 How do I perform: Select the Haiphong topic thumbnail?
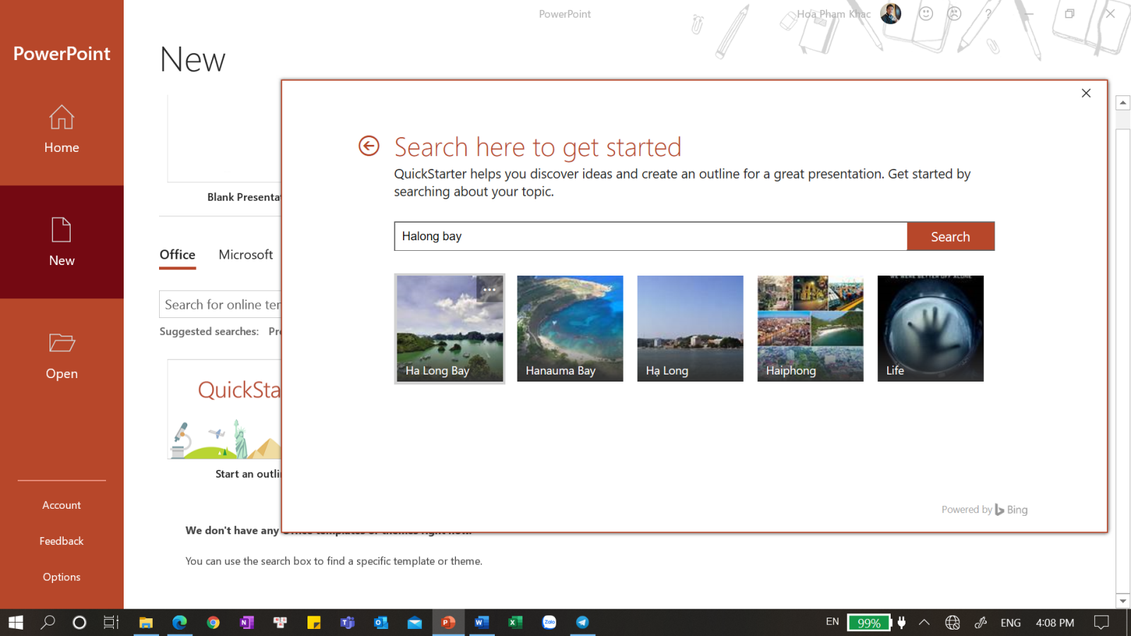pos(810,328)
